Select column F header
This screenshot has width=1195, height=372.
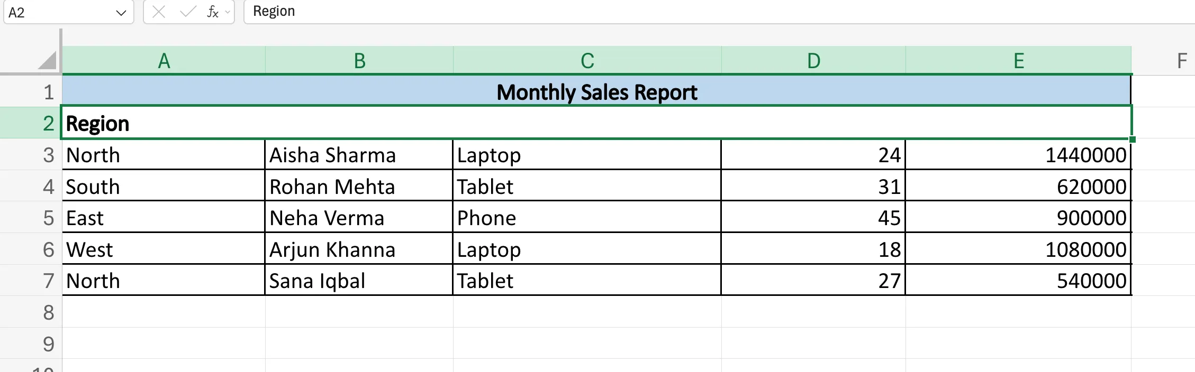point(1182,61)
